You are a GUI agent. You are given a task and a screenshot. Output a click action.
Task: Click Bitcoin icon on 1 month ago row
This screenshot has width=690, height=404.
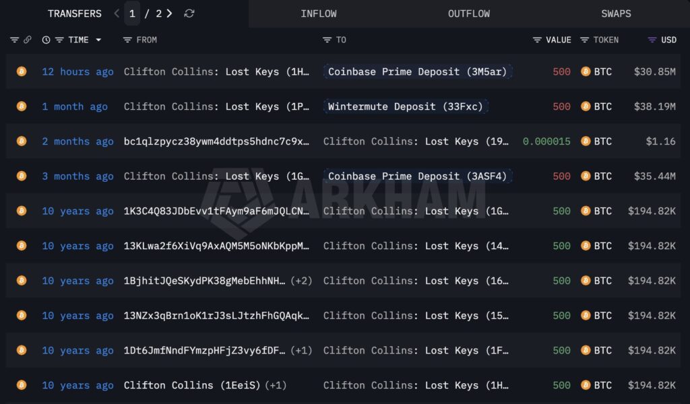point(21,106)
